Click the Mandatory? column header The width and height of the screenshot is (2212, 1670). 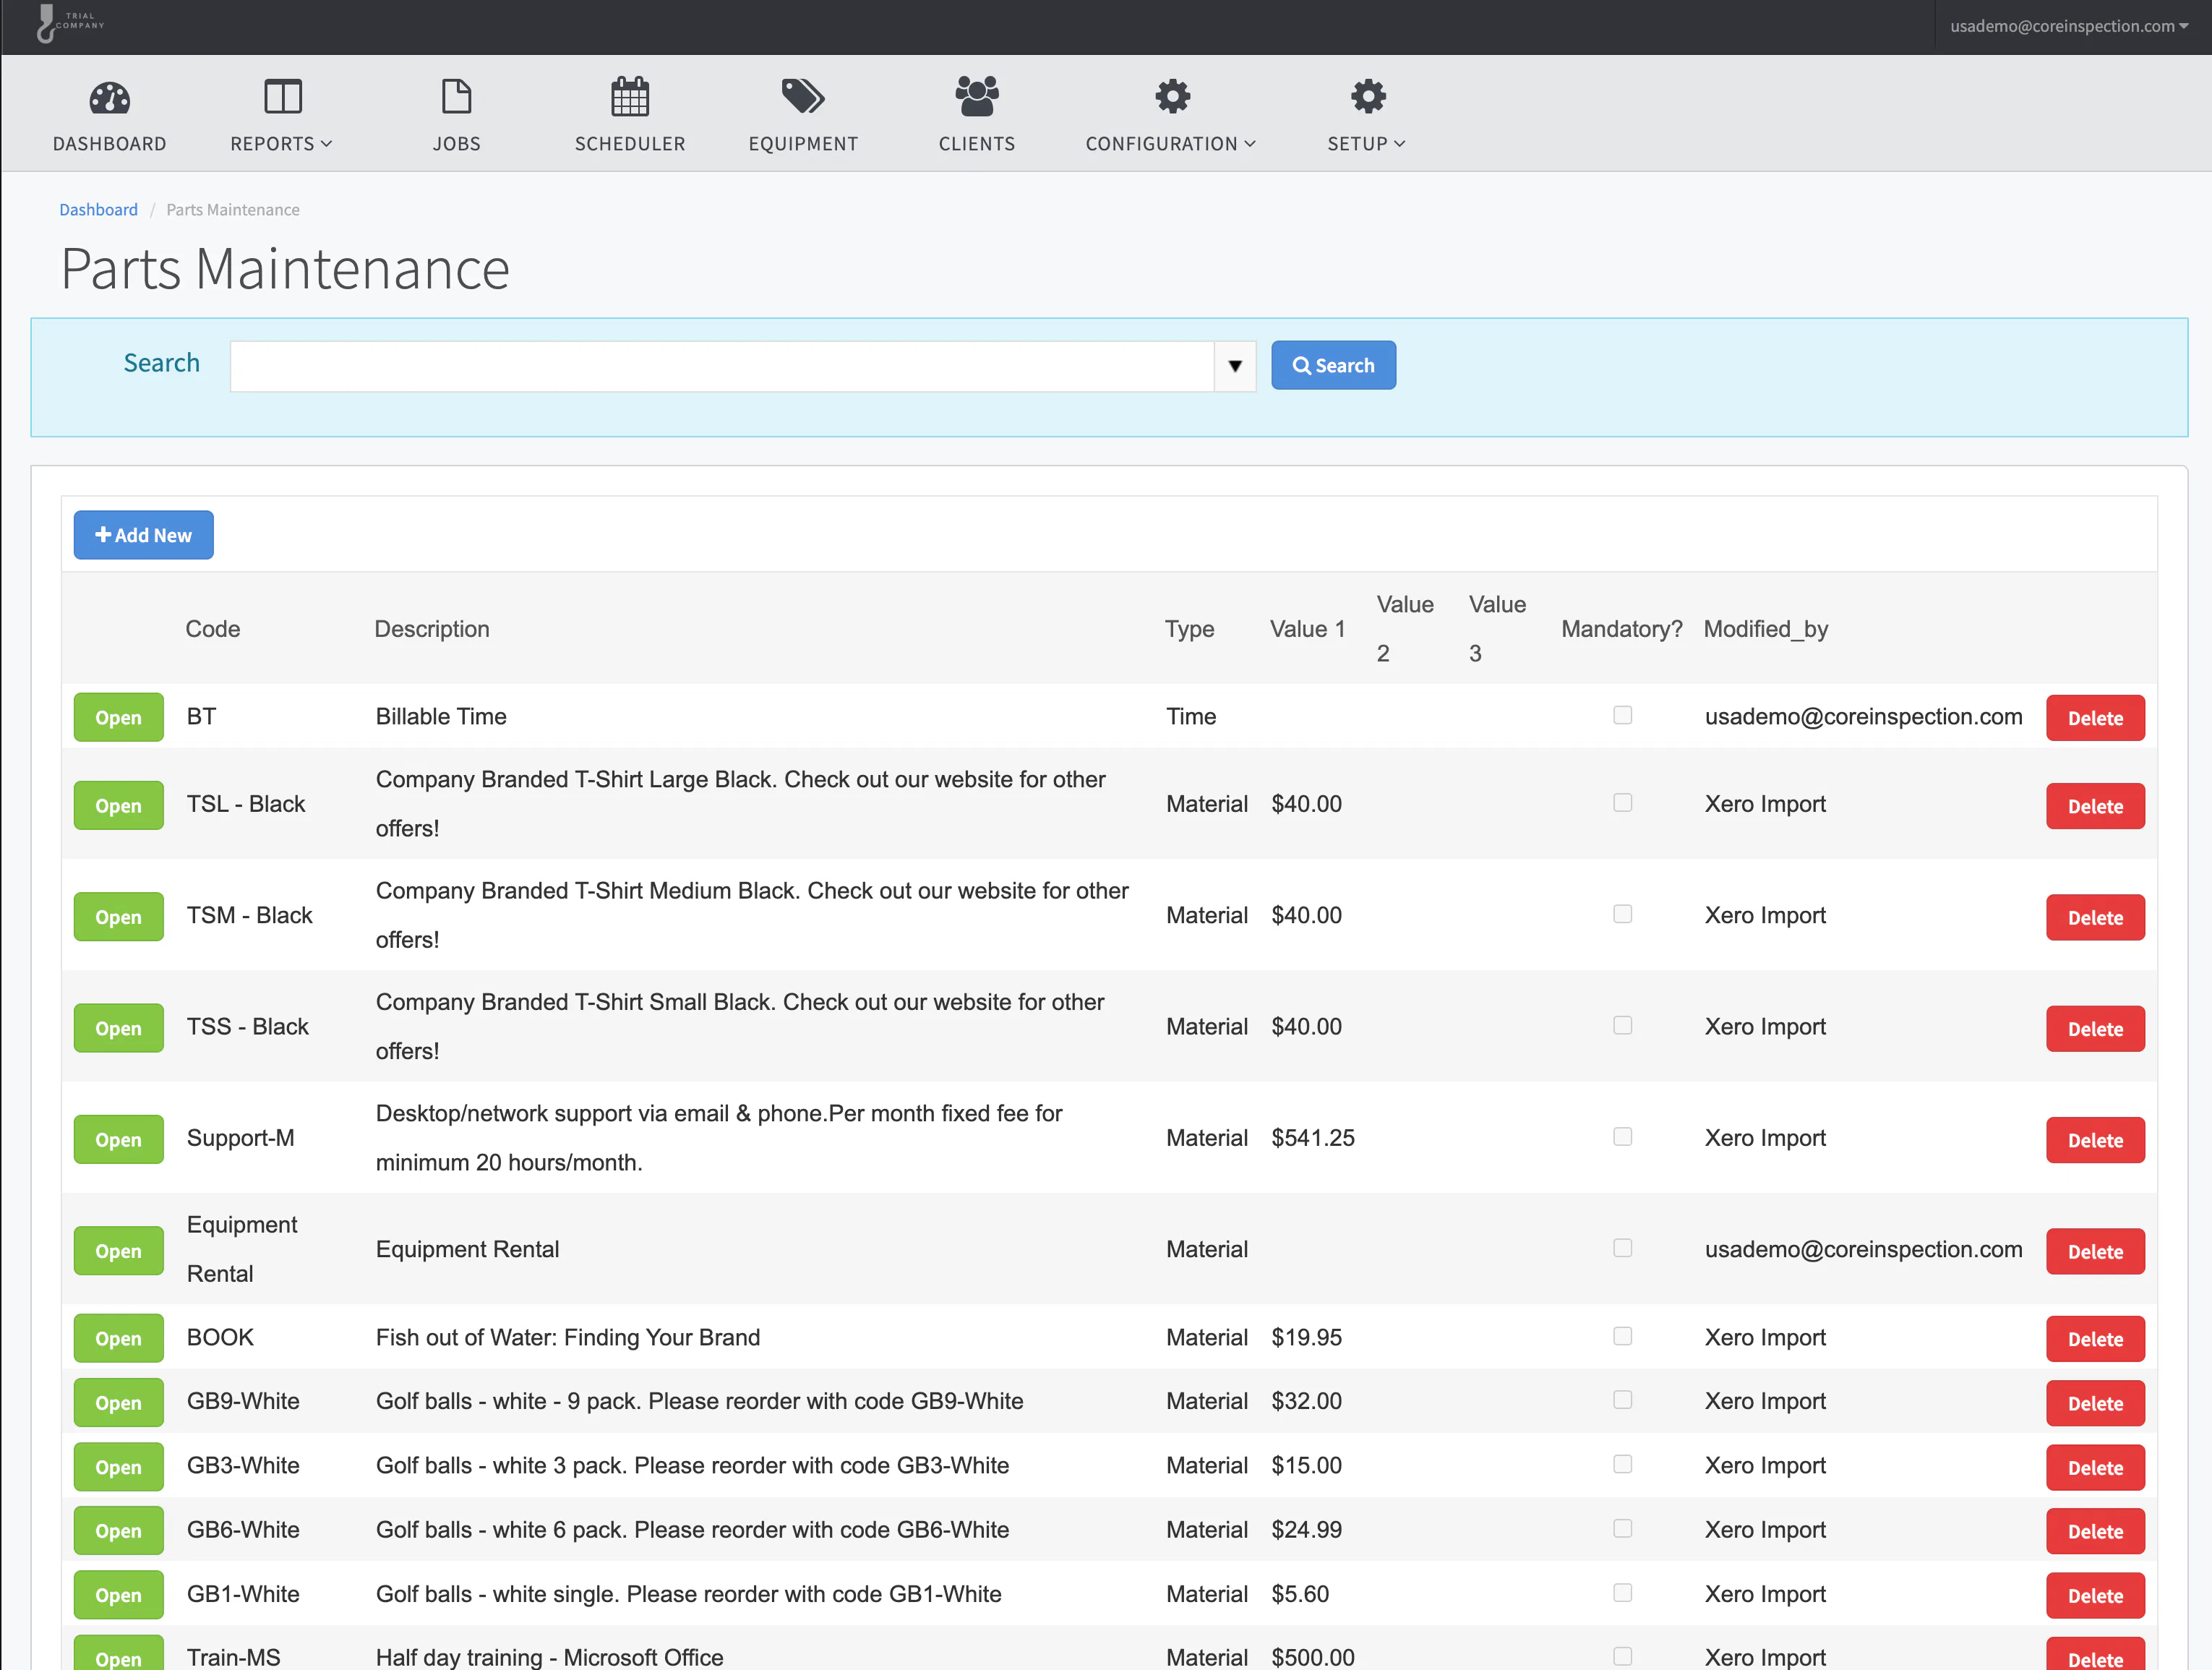[1621, 629]
